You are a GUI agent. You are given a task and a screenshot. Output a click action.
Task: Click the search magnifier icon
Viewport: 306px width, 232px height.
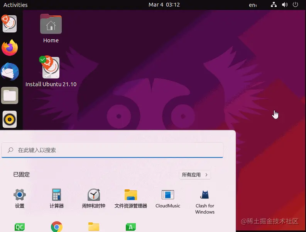[10, 150]
